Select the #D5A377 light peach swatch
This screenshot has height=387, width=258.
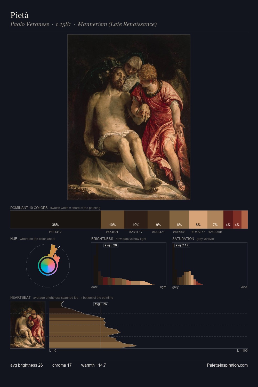(x=198, y=220)
